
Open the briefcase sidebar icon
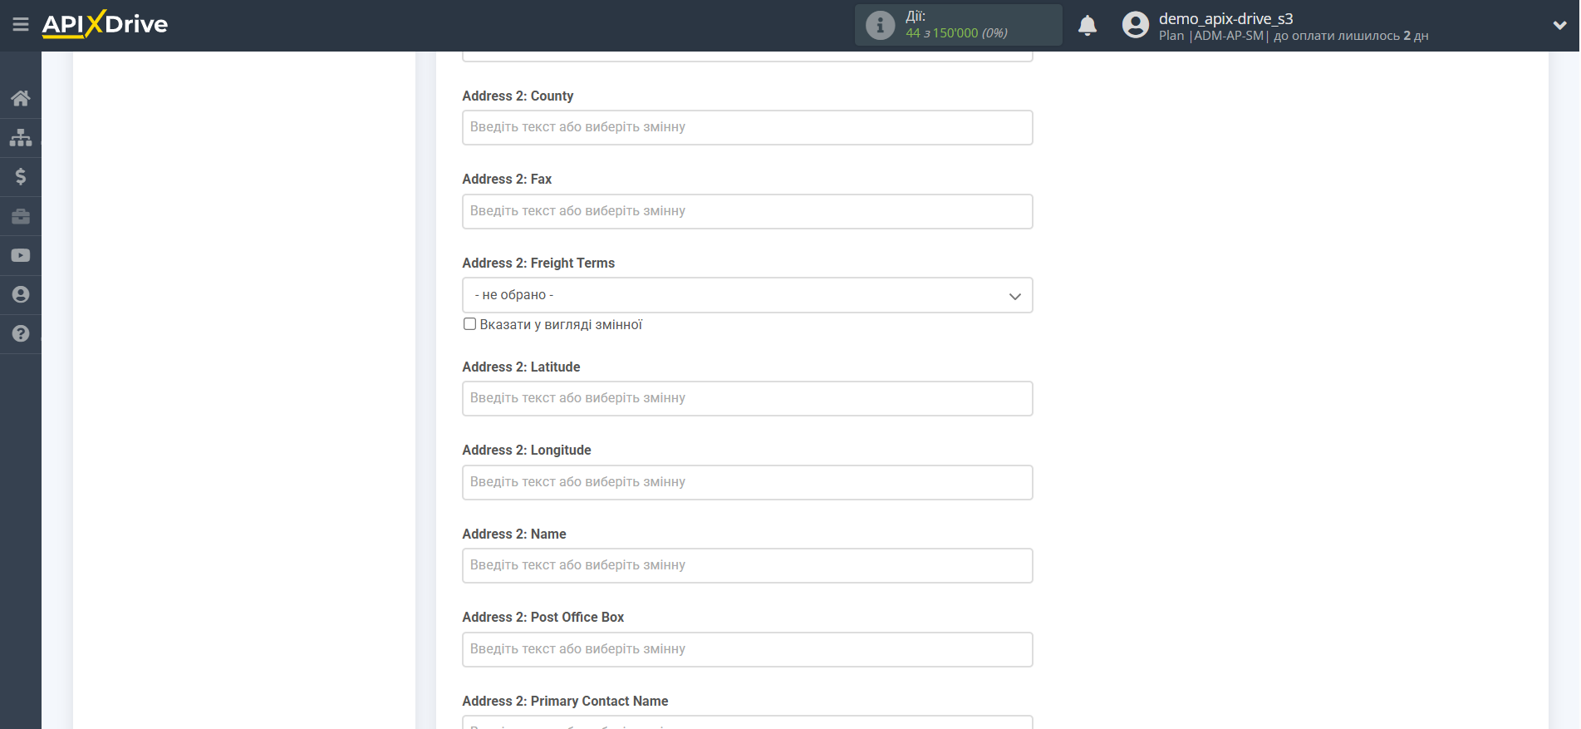click(x=21, y=216)
